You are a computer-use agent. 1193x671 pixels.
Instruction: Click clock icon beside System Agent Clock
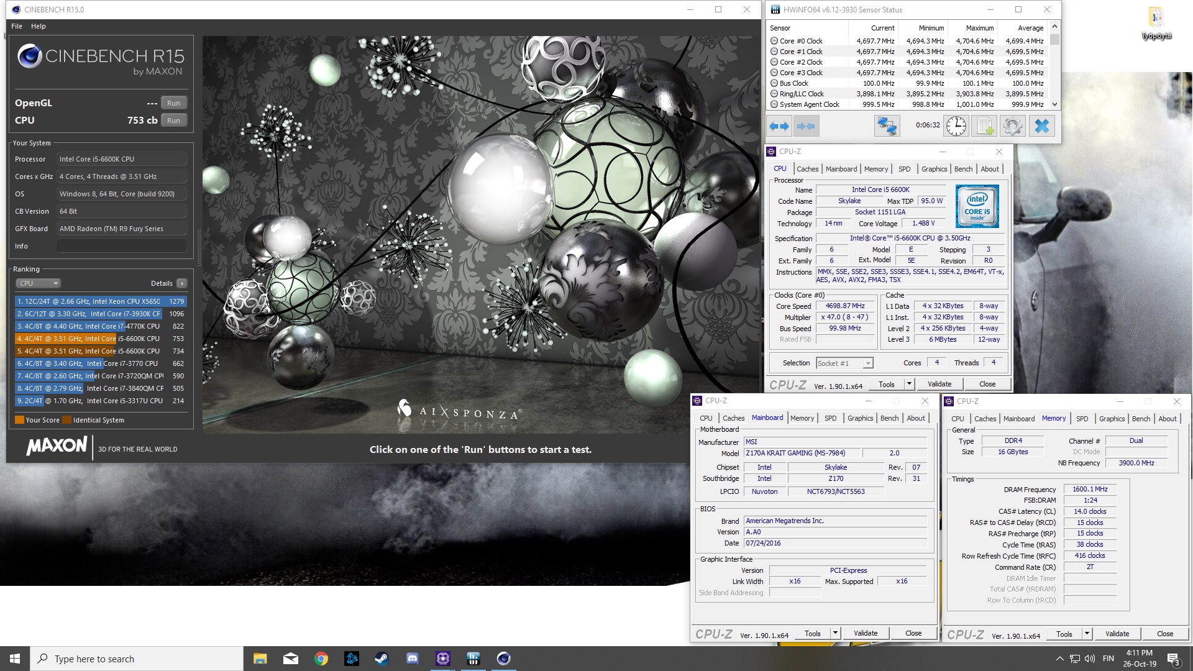coord(774,104)
